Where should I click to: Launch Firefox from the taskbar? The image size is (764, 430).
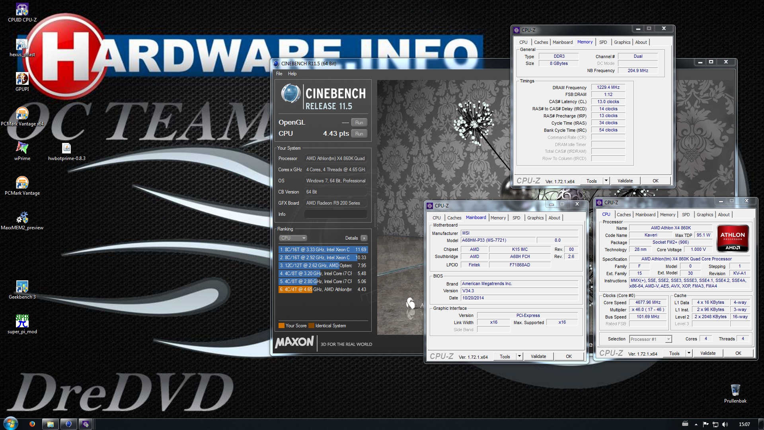click(32, 424)
